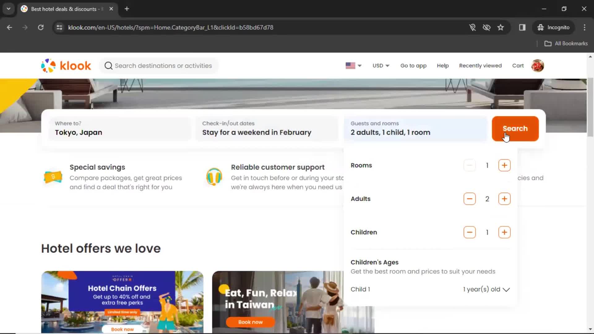Open the tab search dropdown

point(8,9)
